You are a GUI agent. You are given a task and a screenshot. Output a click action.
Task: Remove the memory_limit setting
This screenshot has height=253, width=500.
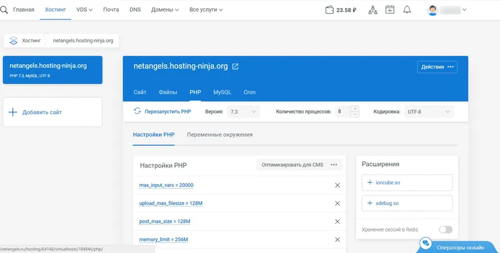(337, 240)
